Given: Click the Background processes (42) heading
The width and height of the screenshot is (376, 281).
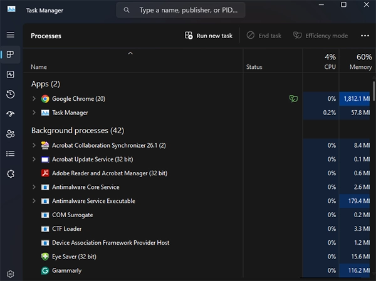Looking at the screenshot, I should 78,131.
